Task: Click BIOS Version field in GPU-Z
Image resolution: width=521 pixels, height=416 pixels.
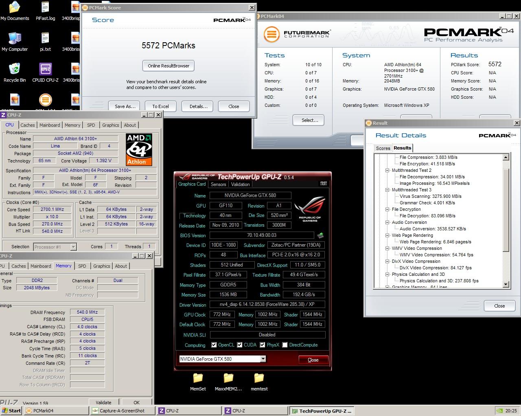Action: (x=262, y=235)
